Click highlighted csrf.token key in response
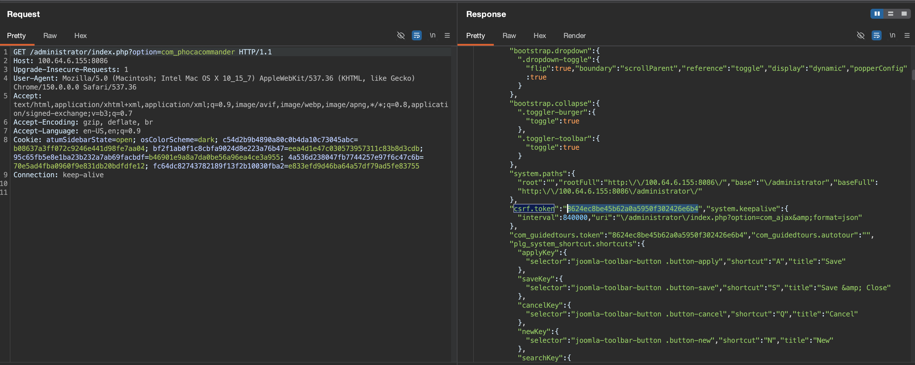 tap(534, 209)
